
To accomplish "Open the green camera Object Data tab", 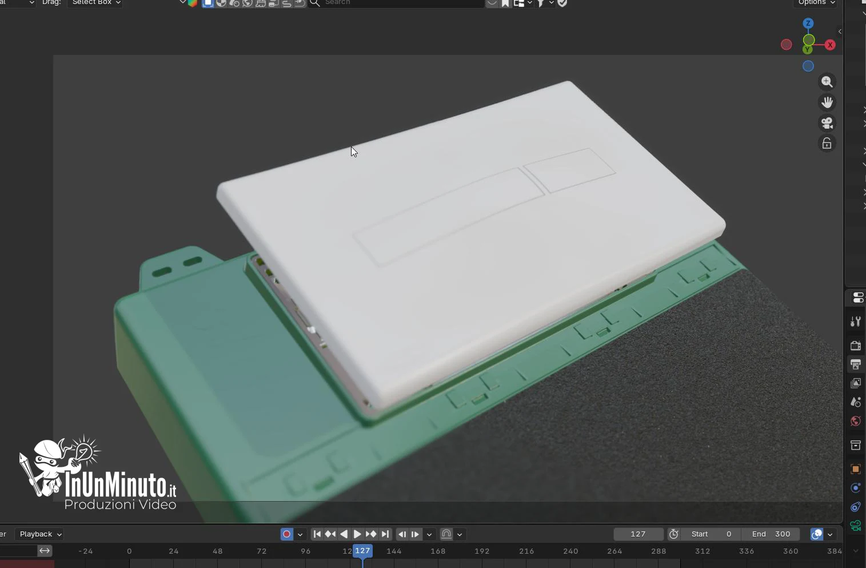I will coord(856,526).
